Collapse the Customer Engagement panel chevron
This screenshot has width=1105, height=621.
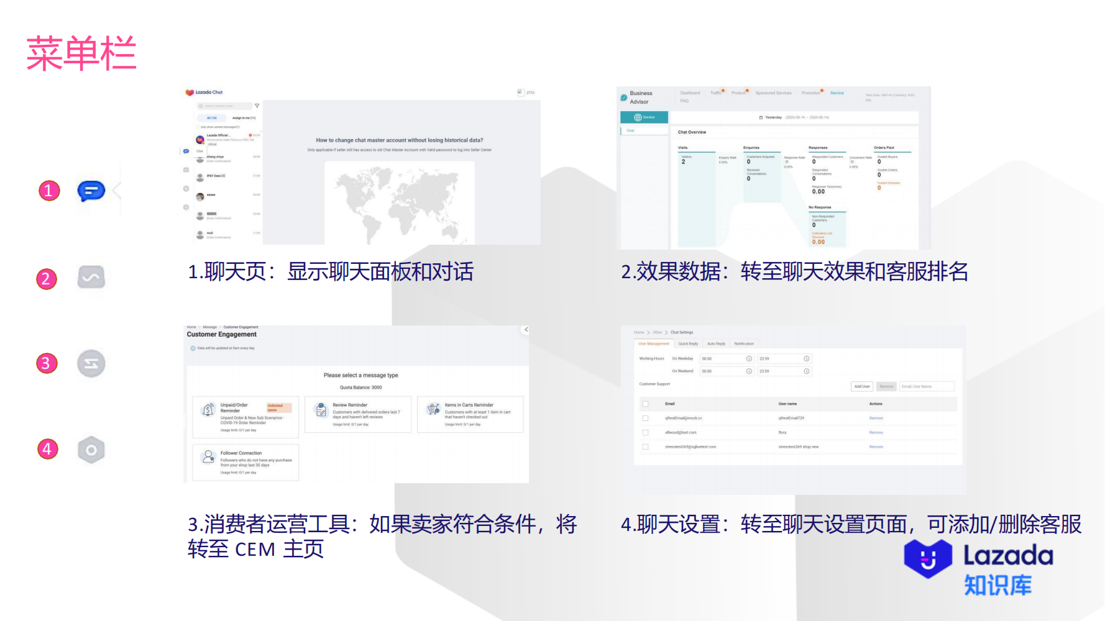526,330
